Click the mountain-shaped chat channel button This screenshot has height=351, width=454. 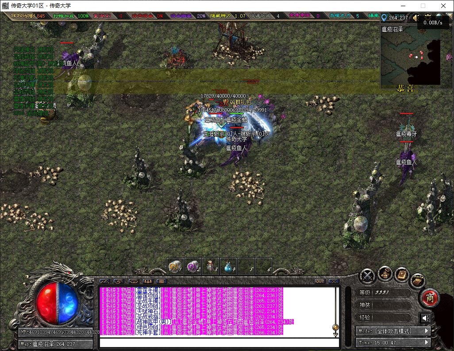105,281
